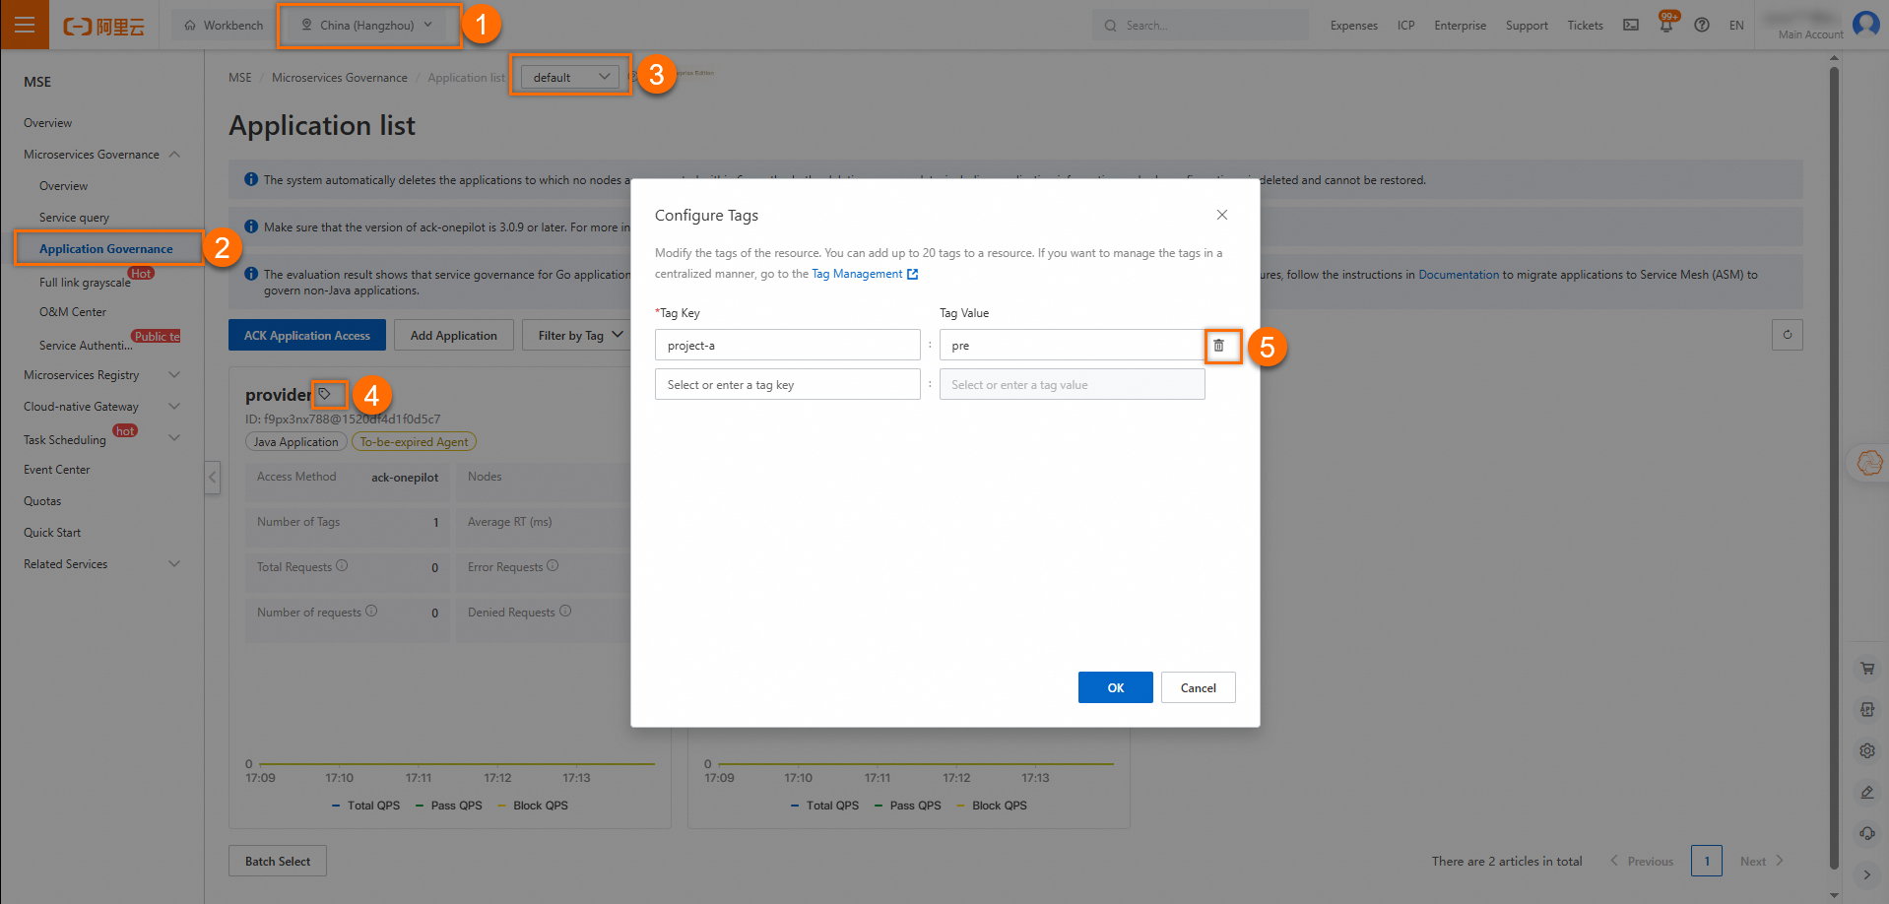Viewport: 1889px width, 904px height.
Task: Open the customer support headset icon
Action: [x=1867, y=834]
